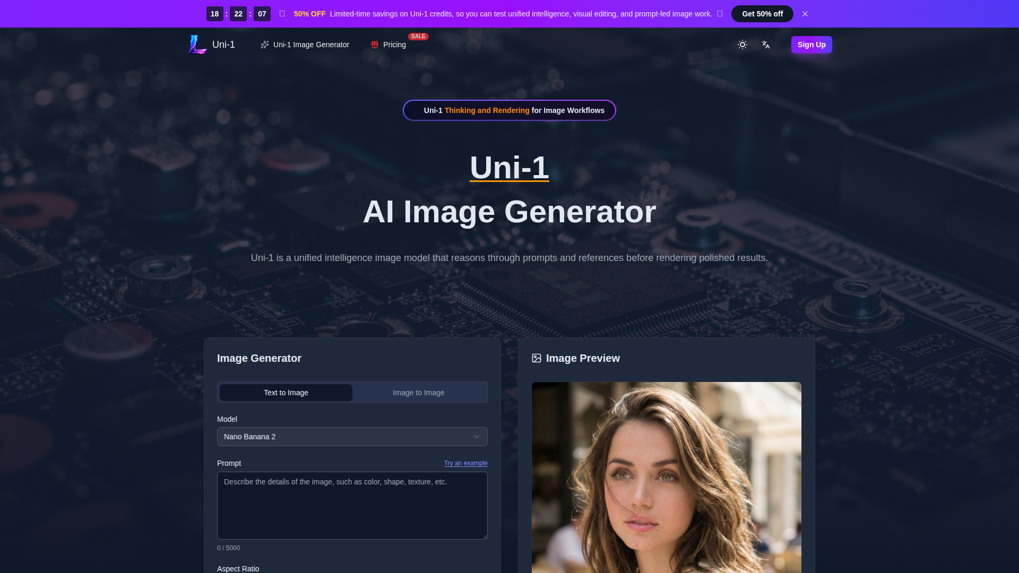Click the Uni-1 logo icon

click(197, 45)
